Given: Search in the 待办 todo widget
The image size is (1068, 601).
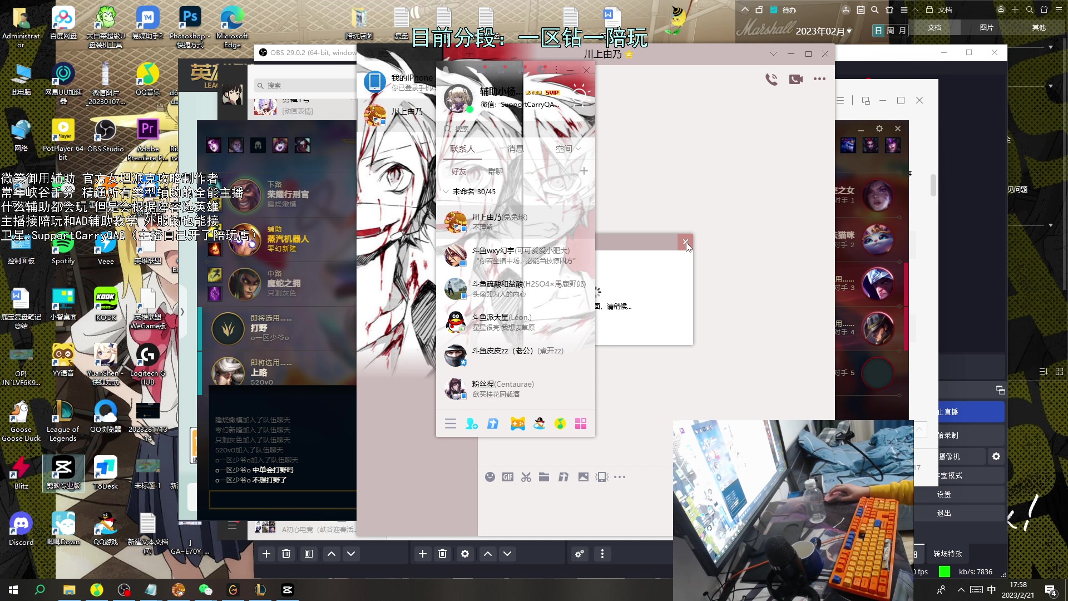Looking at the screenshot, I should click(875, 10).
